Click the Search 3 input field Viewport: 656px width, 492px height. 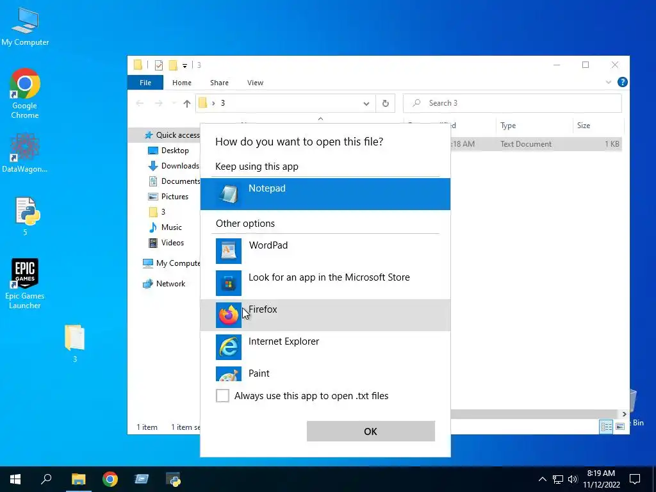pos(512,103)
